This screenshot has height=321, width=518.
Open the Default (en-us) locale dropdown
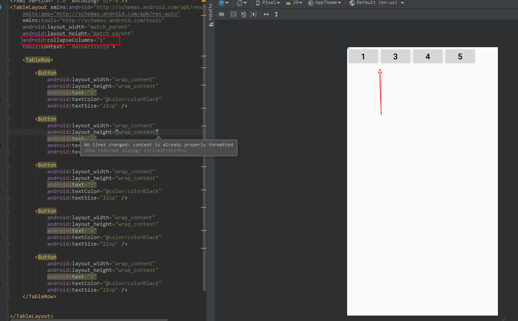[x=377, y=3]
